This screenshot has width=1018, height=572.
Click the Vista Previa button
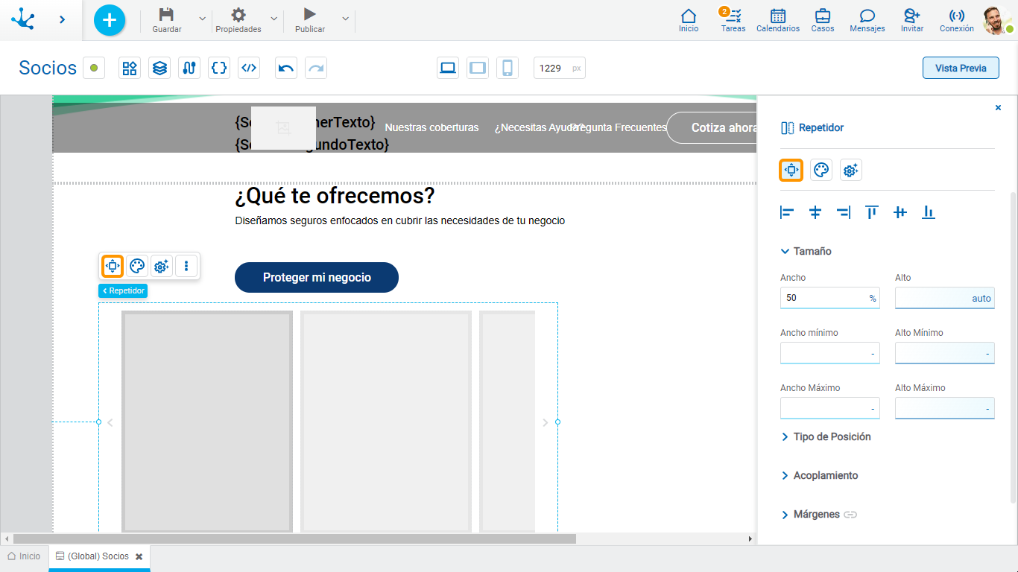pyautogui.click(x=961, y=68)
